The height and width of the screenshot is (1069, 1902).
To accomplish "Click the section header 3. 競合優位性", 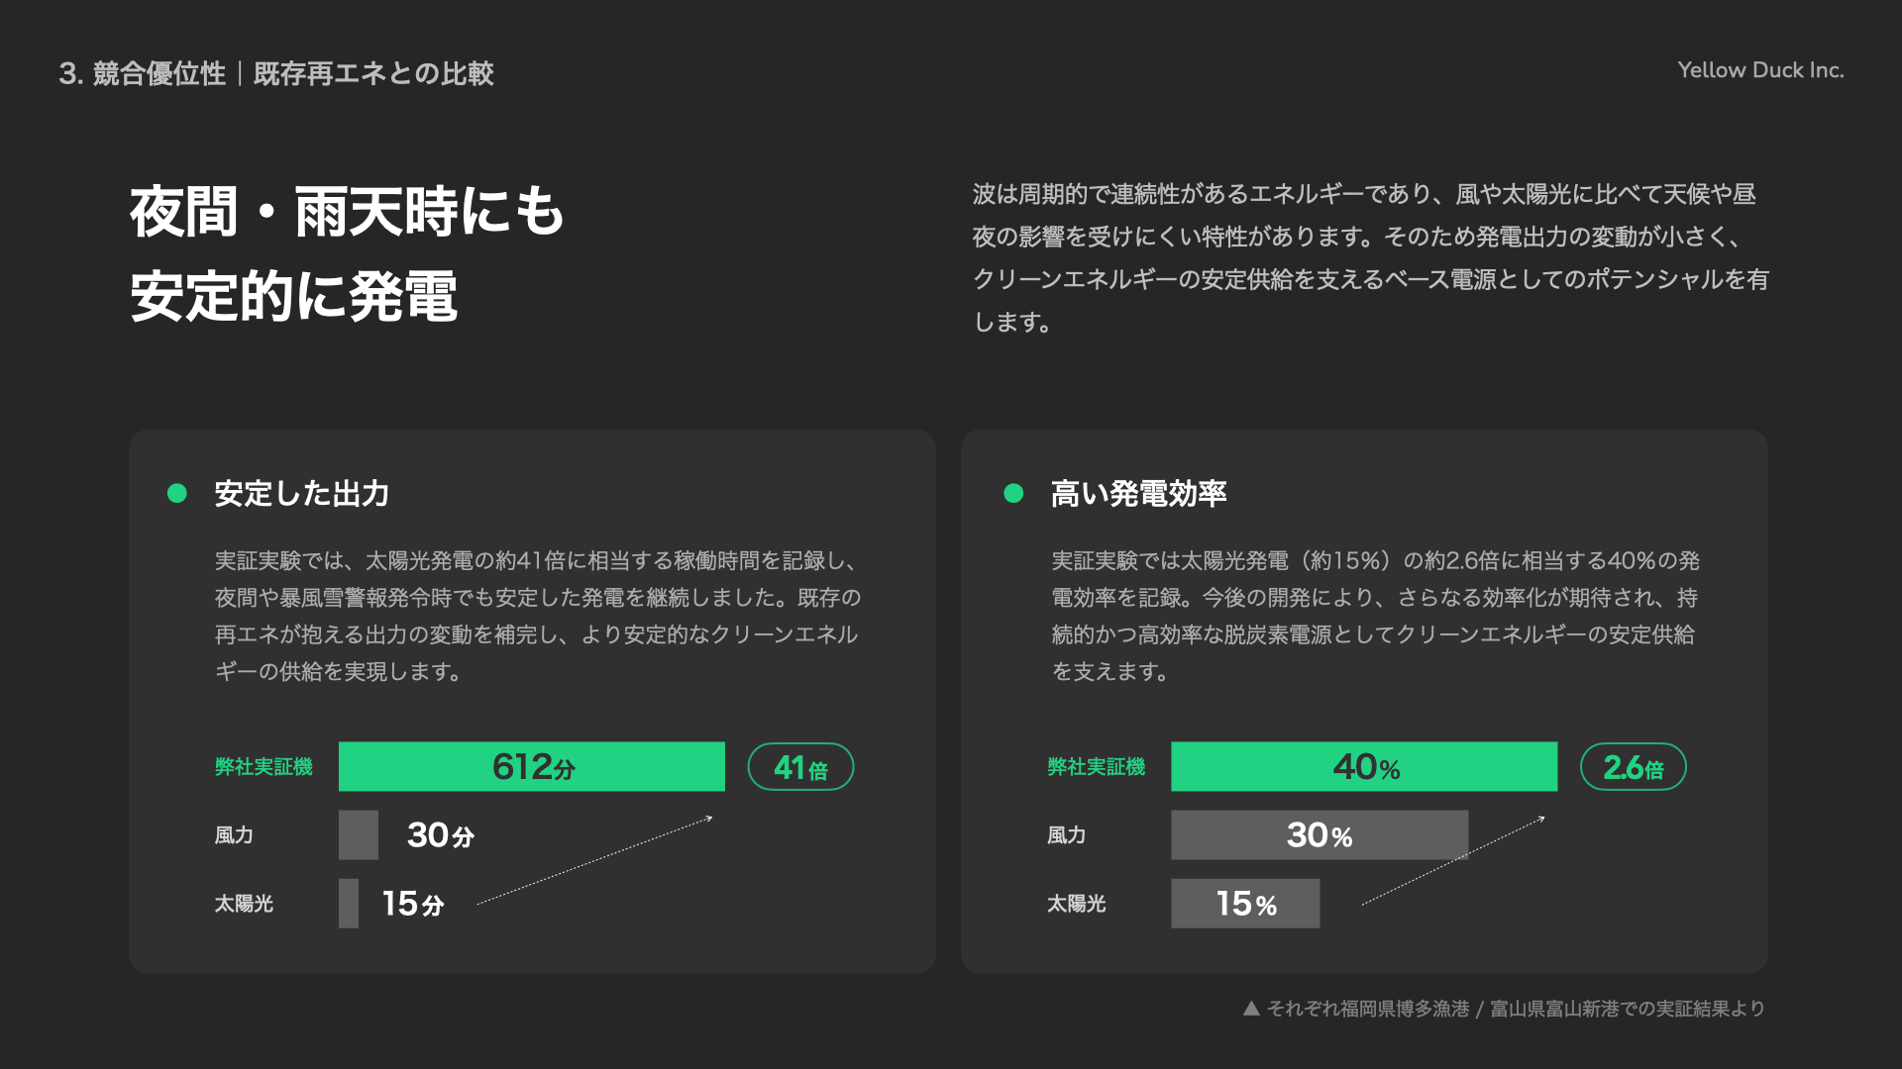I will coord(143,73).
